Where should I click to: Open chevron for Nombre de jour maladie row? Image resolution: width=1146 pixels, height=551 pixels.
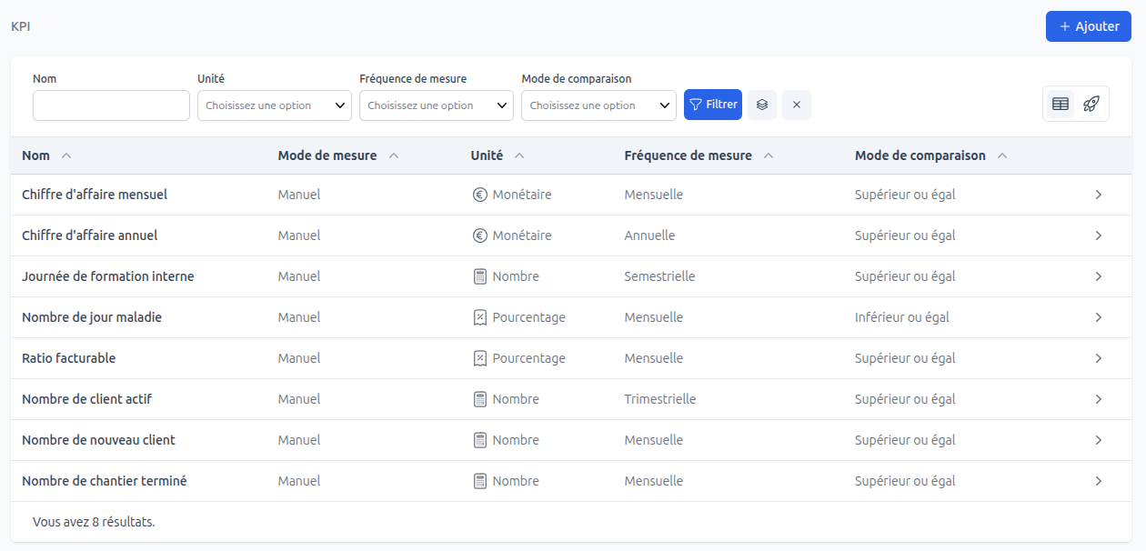click(1099, 317)
